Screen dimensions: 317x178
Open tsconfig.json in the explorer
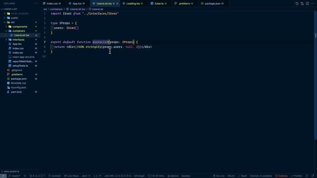point(18,88)
